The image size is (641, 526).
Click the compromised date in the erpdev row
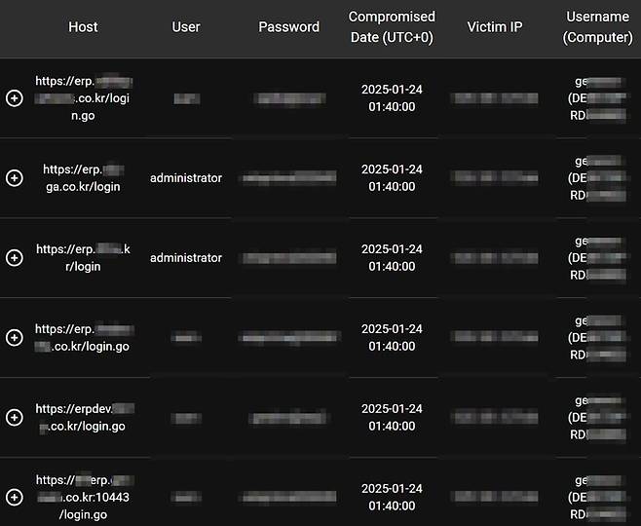click(x=392, y=418)
